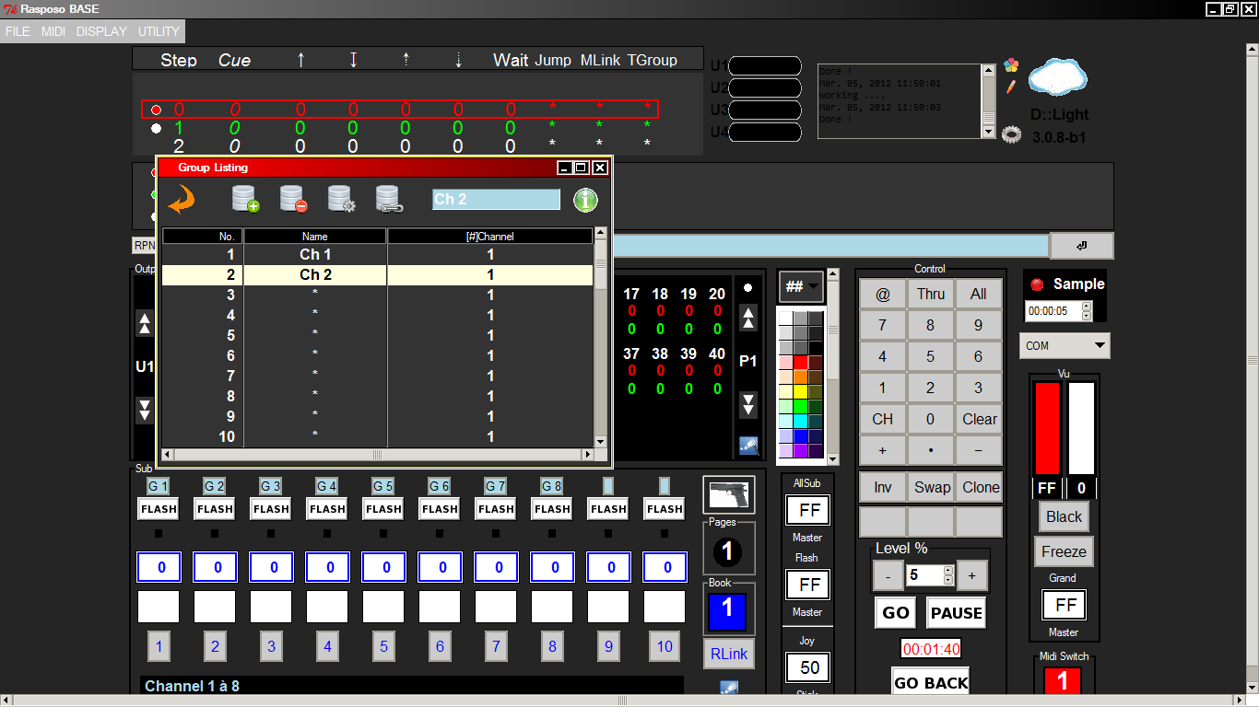
Task: Click the green info icon
Action: point(585,200)
